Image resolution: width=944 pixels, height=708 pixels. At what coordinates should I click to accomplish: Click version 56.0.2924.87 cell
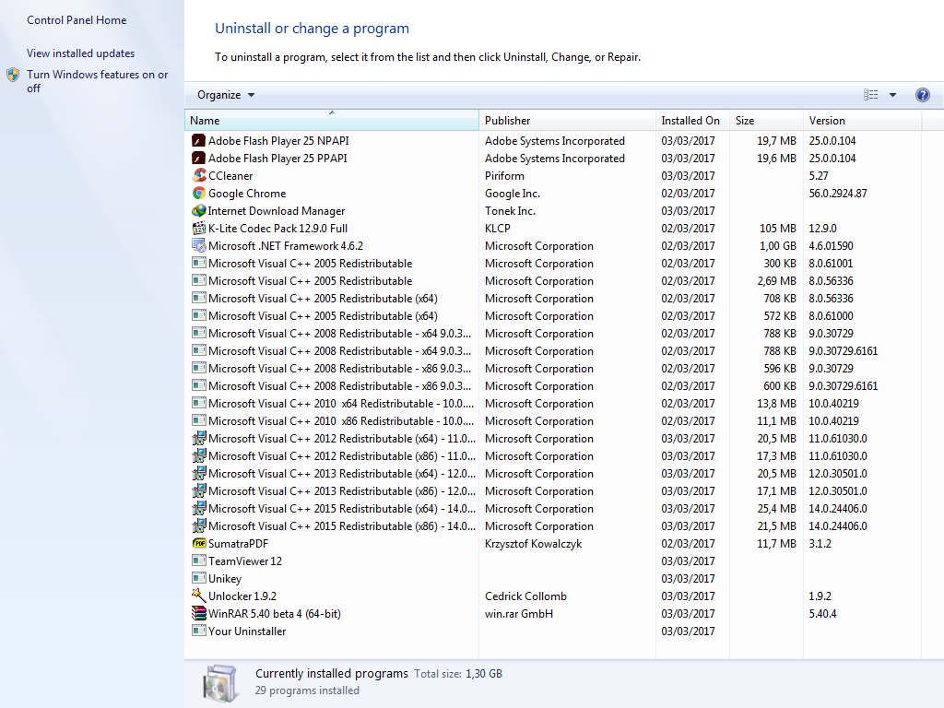pyautogui.click(x=838, y=194)
